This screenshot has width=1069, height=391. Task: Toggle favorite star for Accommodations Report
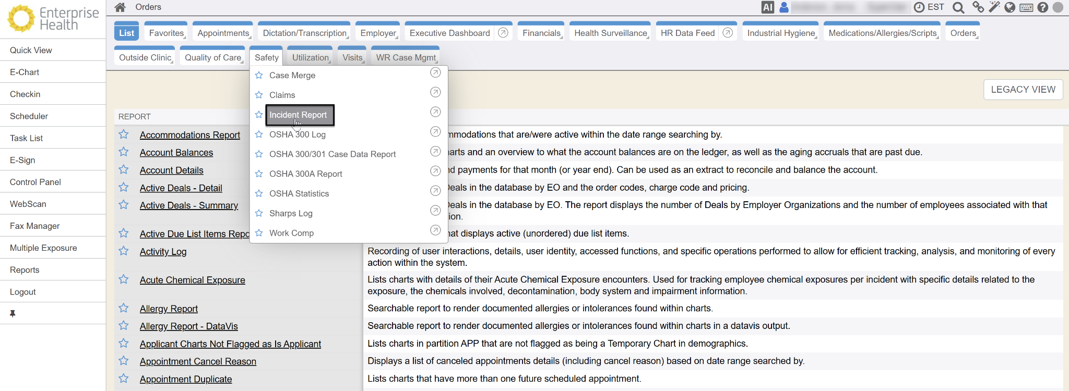click(124, 135)
